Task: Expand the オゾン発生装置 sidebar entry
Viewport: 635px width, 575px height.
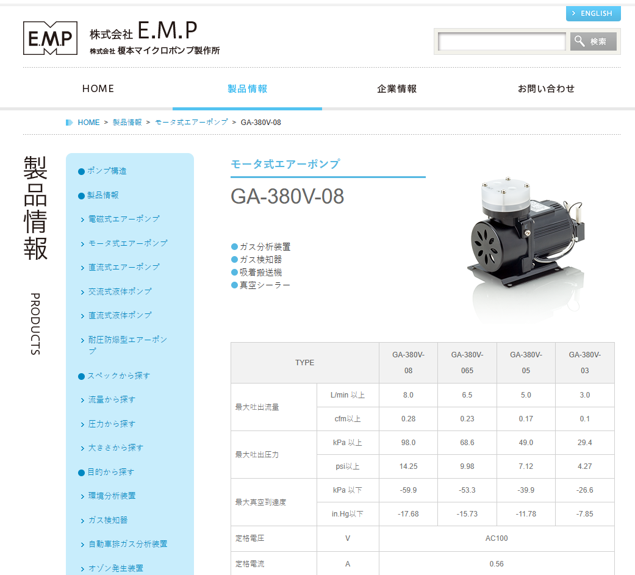Action: pos(117,568)
